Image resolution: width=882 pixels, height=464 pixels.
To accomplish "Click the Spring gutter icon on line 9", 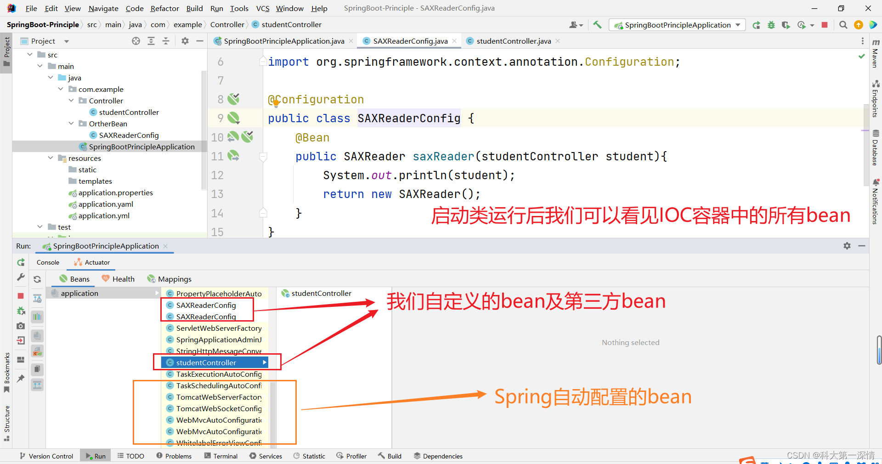I will coord(234,118).
